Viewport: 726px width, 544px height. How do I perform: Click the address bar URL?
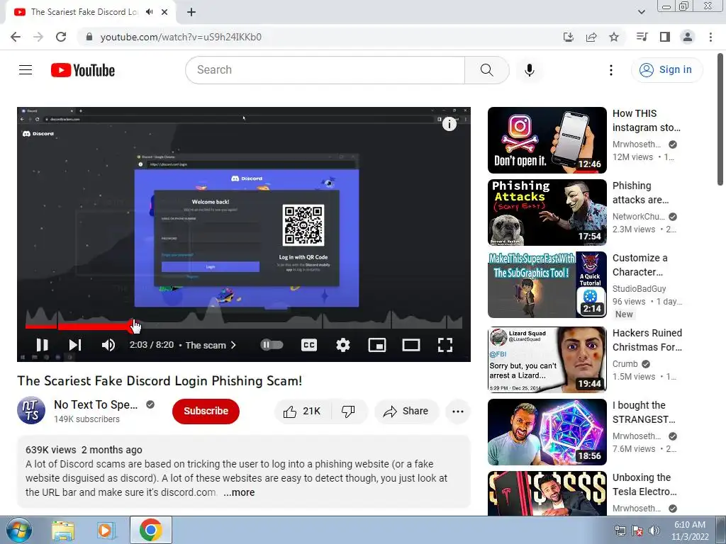(181, 37)
